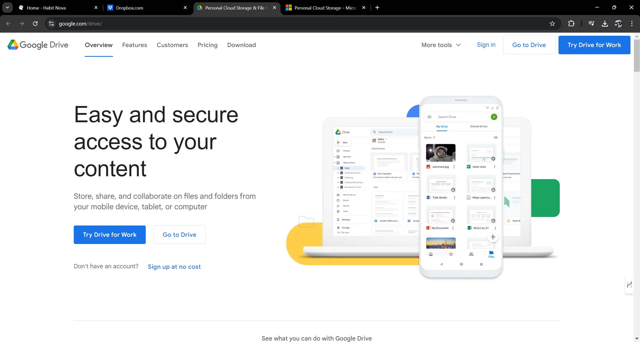Viewport: 640px width, 342px height.
Task: Close the Home - Habit Nova tab
Action: [x=96, y=8]
